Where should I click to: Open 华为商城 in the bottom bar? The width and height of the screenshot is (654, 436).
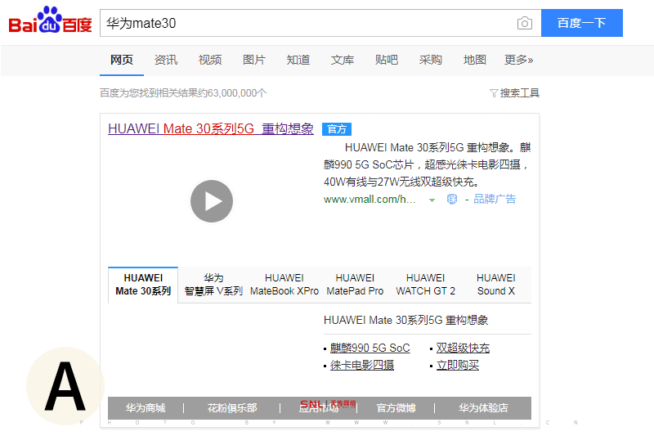click(x=146, y=407)
